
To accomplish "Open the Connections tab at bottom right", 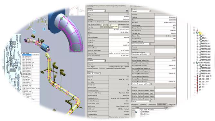I will pos(152,105).
